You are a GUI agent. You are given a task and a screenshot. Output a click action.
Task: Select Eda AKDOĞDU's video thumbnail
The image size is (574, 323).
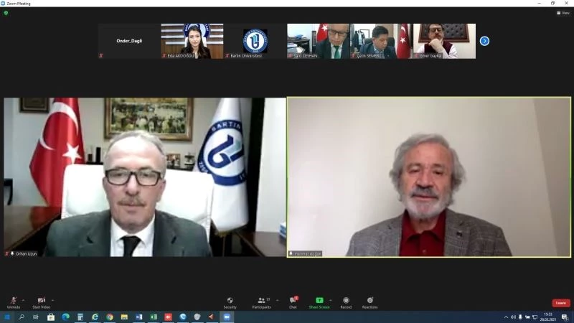(192, 41)
